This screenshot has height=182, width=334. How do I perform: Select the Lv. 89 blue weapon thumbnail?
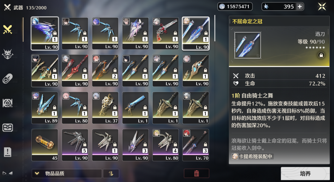pos(45,108)
